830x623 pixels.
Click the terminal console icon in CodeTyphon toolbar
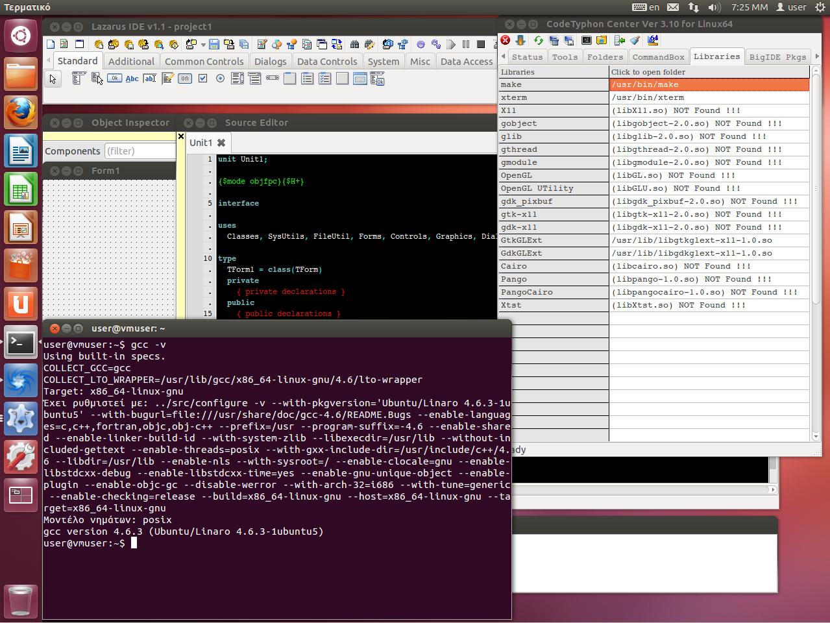pyautogui.click(x=587, y=40)
